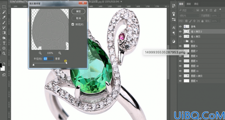This screenshot has width=225, height=120.
Task: Zoom out the High Pass preview
Action: pos(40,53)
